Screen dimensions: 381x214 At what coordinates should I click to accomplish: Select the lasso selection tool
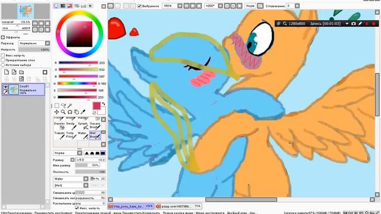tap(63, 106)
